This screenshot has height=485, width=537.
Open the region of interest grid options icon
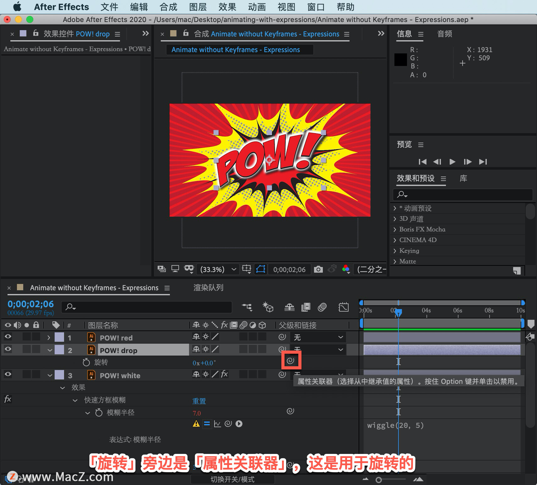pyautogui.click(x=247, y=269)
